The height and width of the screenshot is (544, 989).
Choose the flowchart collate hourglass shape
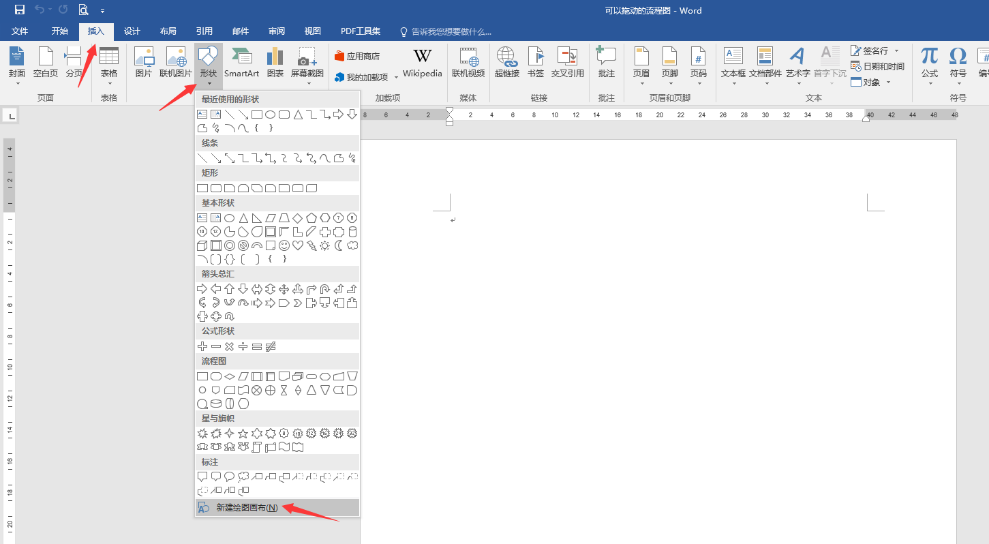click(284, 391)
